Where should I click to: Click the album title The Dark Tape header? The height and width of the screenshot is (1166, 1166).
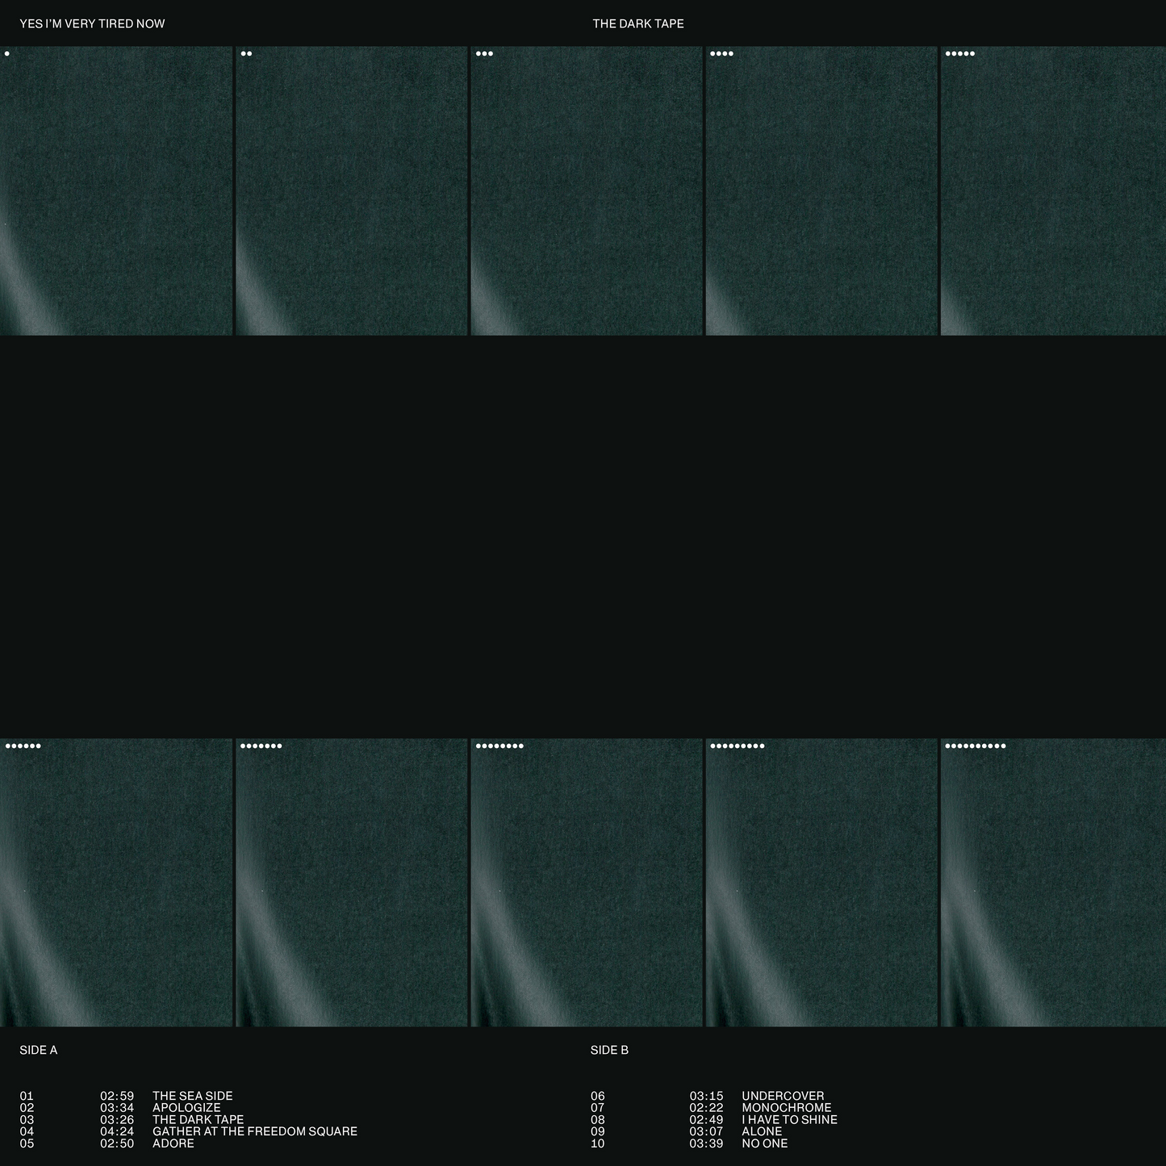click(x=638, y=24)
